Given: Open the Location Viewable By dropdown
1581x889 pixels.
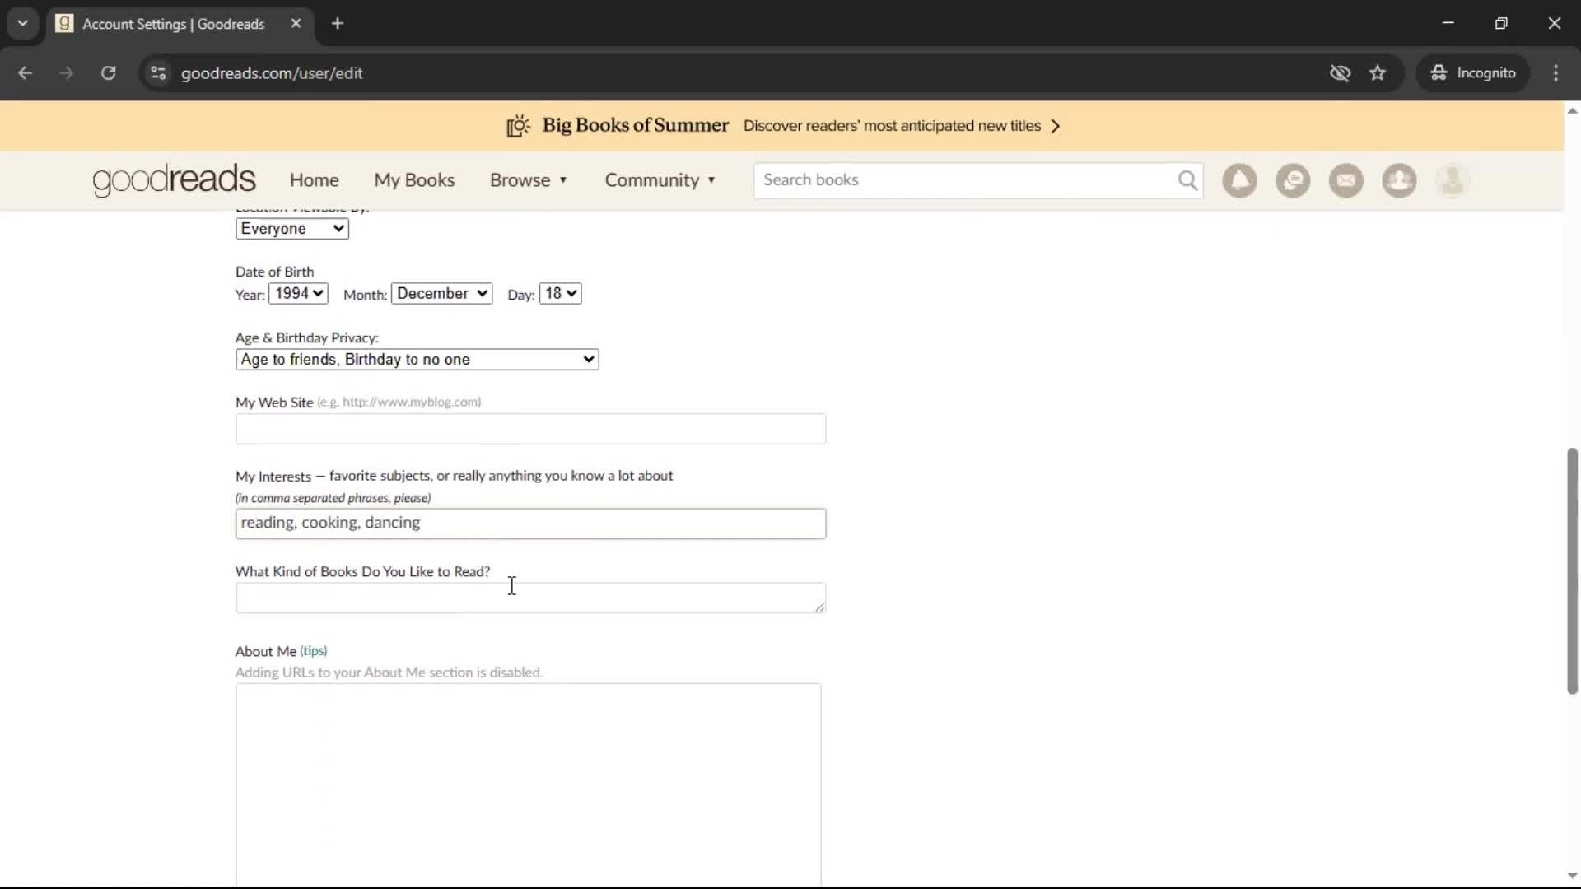Looking at the screenshot, I should [x=292, y=229].
